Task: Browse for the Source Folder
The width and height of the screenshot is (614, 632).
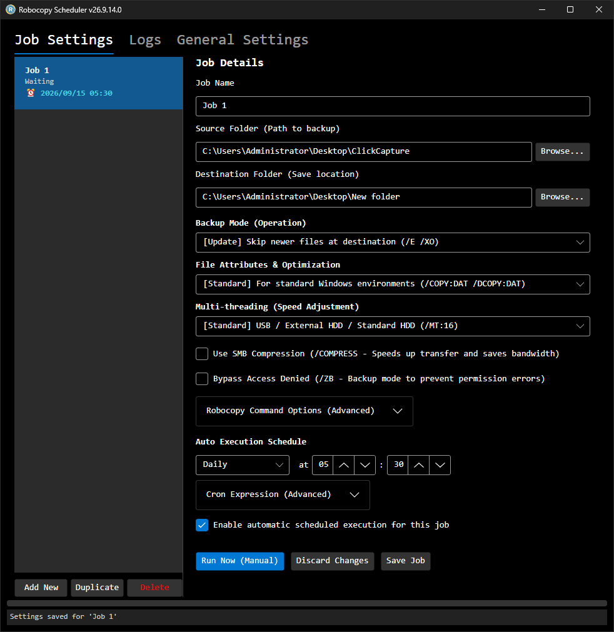Action: point(562,151)
